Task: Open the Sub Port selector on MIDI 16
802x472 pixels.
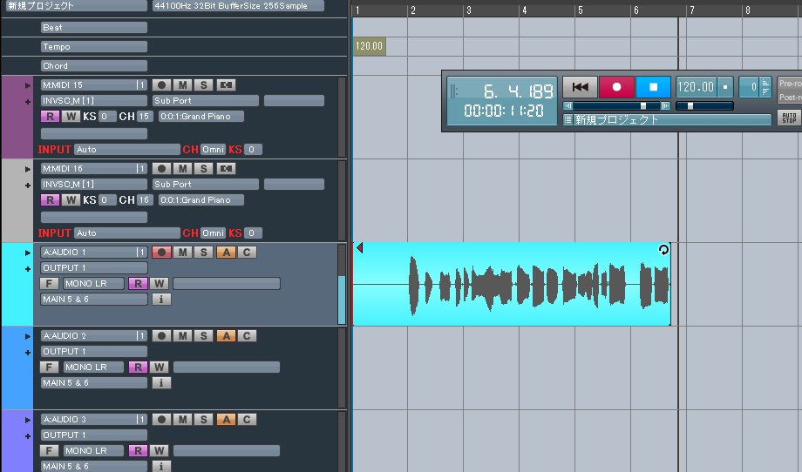Action: pos(206,184)
